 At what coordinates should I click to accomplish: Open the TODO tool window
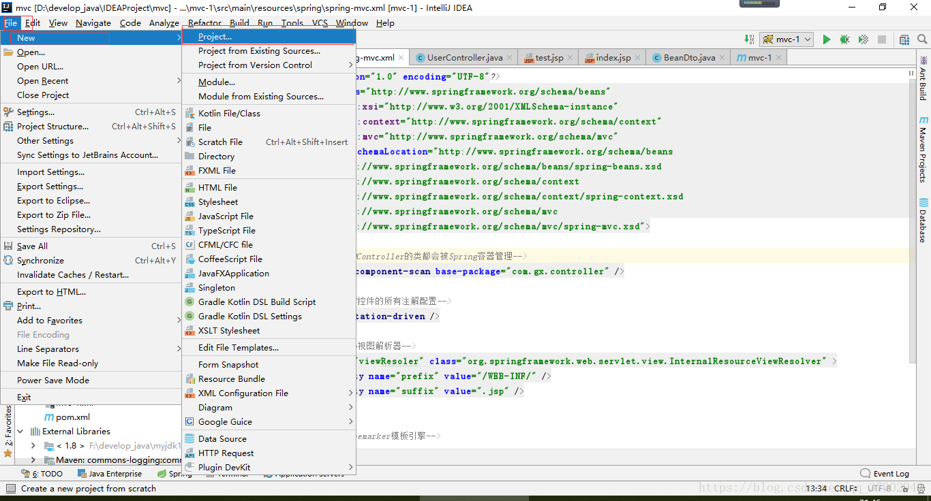[x=42, y=474]
